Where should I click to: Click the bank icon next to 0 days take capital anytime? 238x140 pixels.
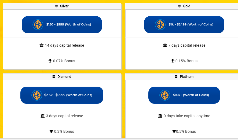pyautogui.click(x=160, y=116)
